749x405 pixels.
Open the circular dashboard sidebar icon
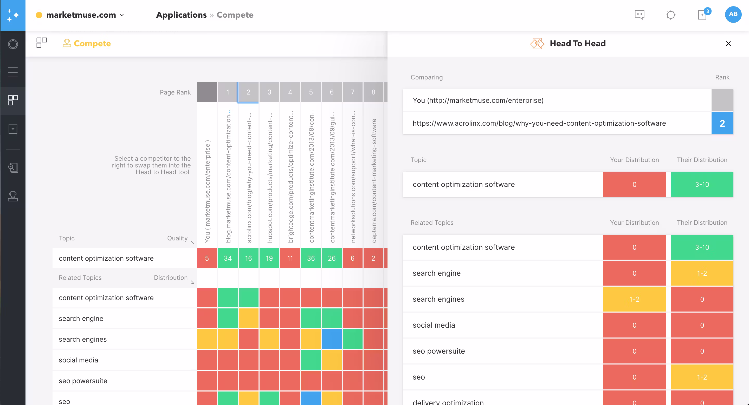(13, 44)
